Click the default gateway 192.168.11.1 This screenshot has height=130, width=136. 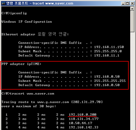(x=107, y=55)
